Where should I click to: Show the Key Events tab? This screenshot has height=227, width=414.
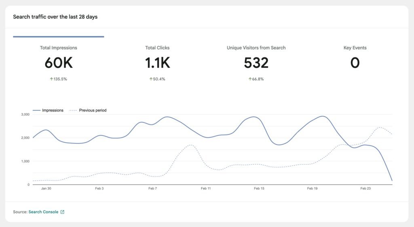pos(355,48)
